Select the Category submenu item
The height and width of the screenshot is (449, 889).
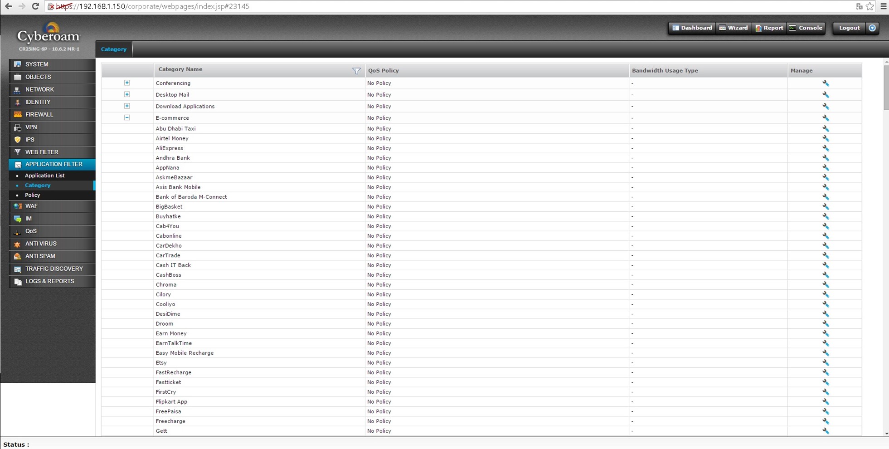[38, 185]
